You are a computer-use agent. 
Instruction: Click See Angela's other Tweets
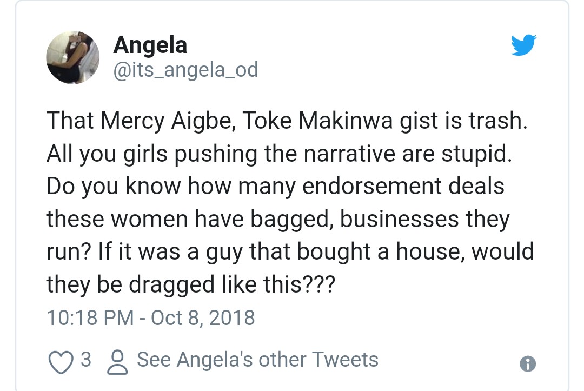(x=257, y=360)
